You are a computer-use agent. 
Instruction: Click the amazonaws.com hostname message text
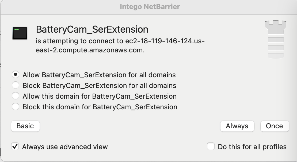120,46
